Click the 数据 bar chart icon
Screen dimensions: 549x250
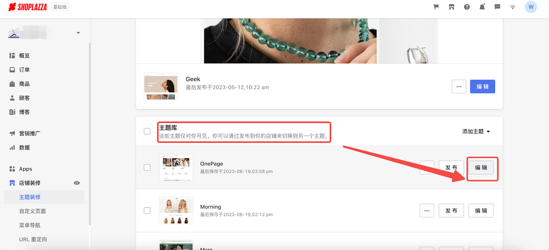click(x=12, y=148)
